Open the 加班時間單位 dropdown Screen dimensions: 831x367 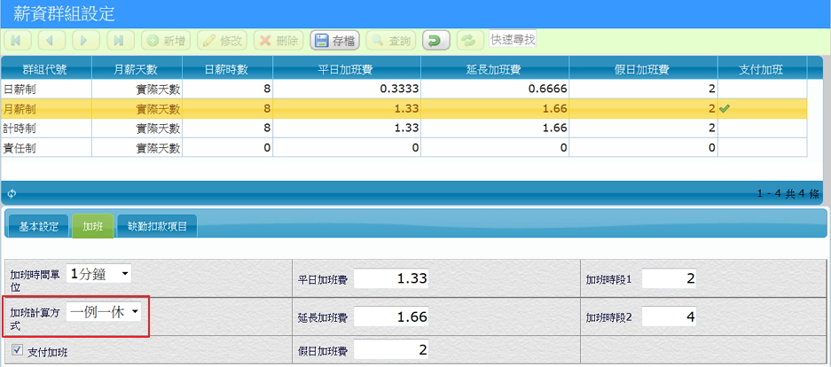(98, 273)
